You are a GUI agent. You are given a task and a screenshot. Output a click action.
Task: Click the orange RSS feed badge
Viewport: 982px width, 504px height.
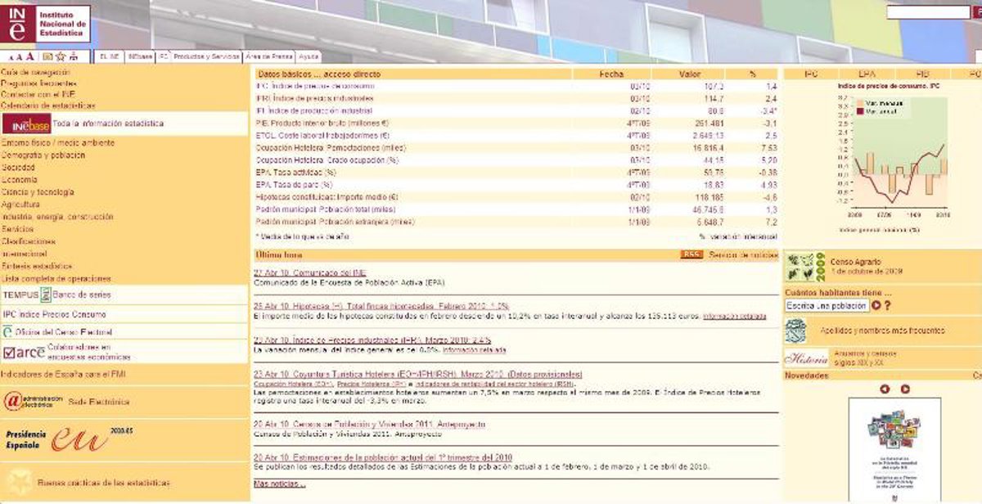pyautogui.click(x=691, y=254)
